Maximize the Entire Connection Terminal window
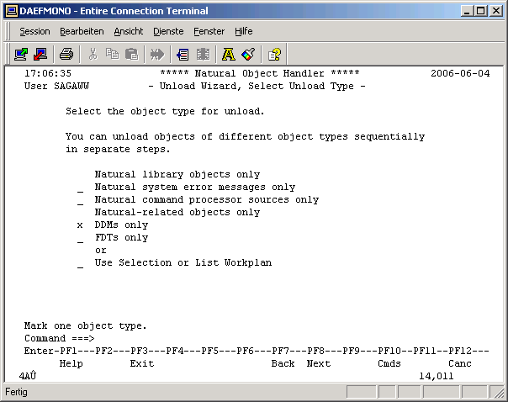 (481, 11)
